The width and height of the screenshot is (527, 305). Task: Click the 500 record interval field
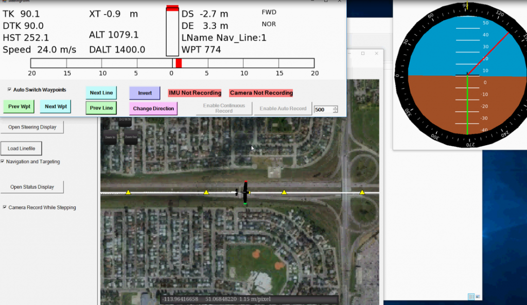click(323, 110)
